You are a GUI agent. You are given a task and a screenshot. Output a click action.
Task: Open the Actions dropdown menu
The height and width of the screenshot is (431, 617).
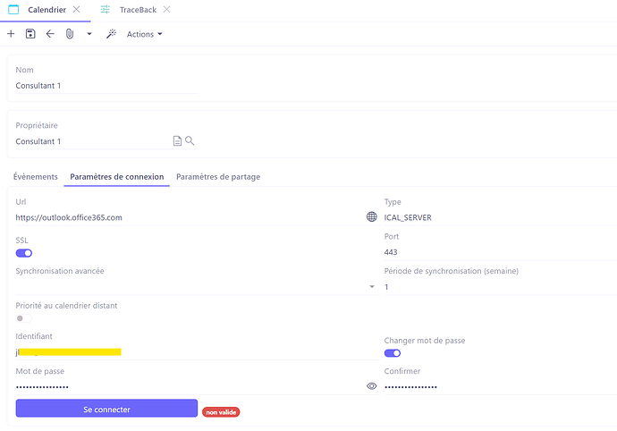[x=145, y=34]
